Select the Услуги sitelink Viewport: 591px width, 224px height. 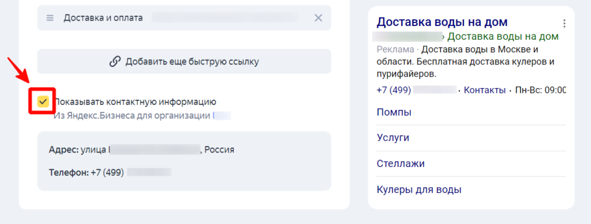(x=392, y=138)
